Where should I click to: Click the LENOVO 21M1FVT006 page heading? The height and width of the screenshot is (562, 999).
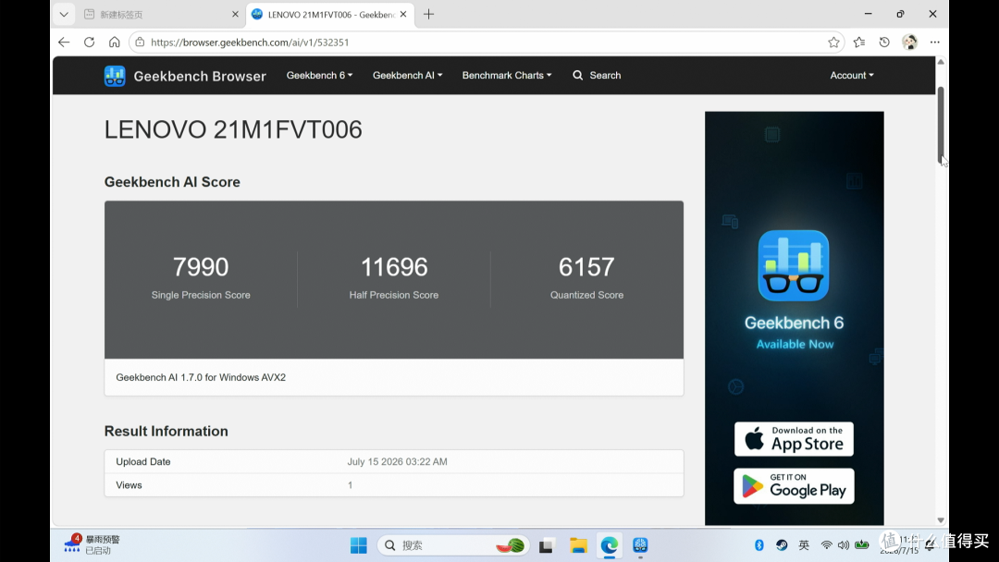tap(233, 129)
